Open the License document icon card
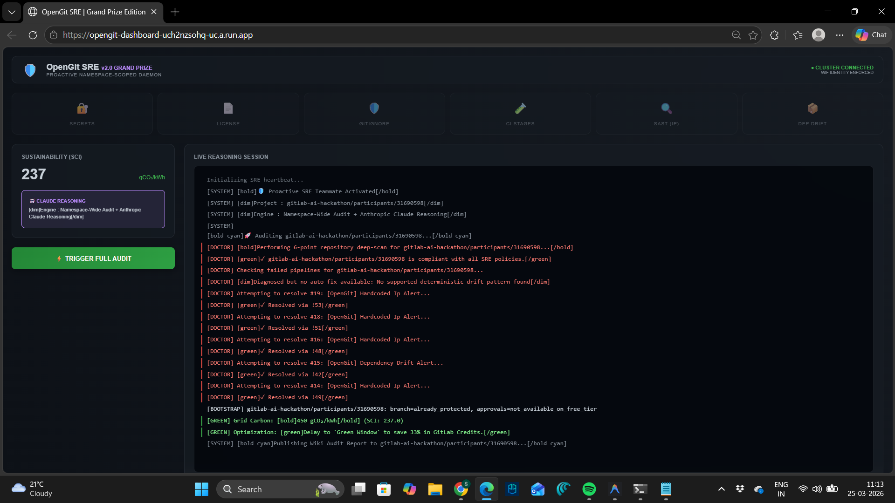 (x=228, y=114)
